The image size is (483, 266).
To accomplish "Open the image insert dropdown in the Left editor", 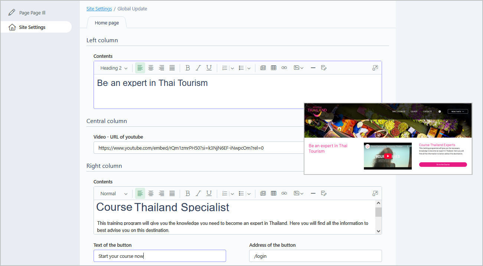I will point(302,68).
